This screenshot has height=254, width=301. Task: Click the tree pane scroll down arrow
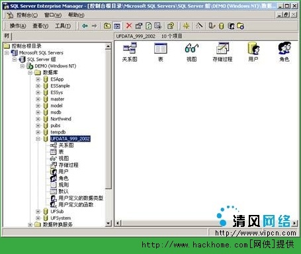click(108, 224)
